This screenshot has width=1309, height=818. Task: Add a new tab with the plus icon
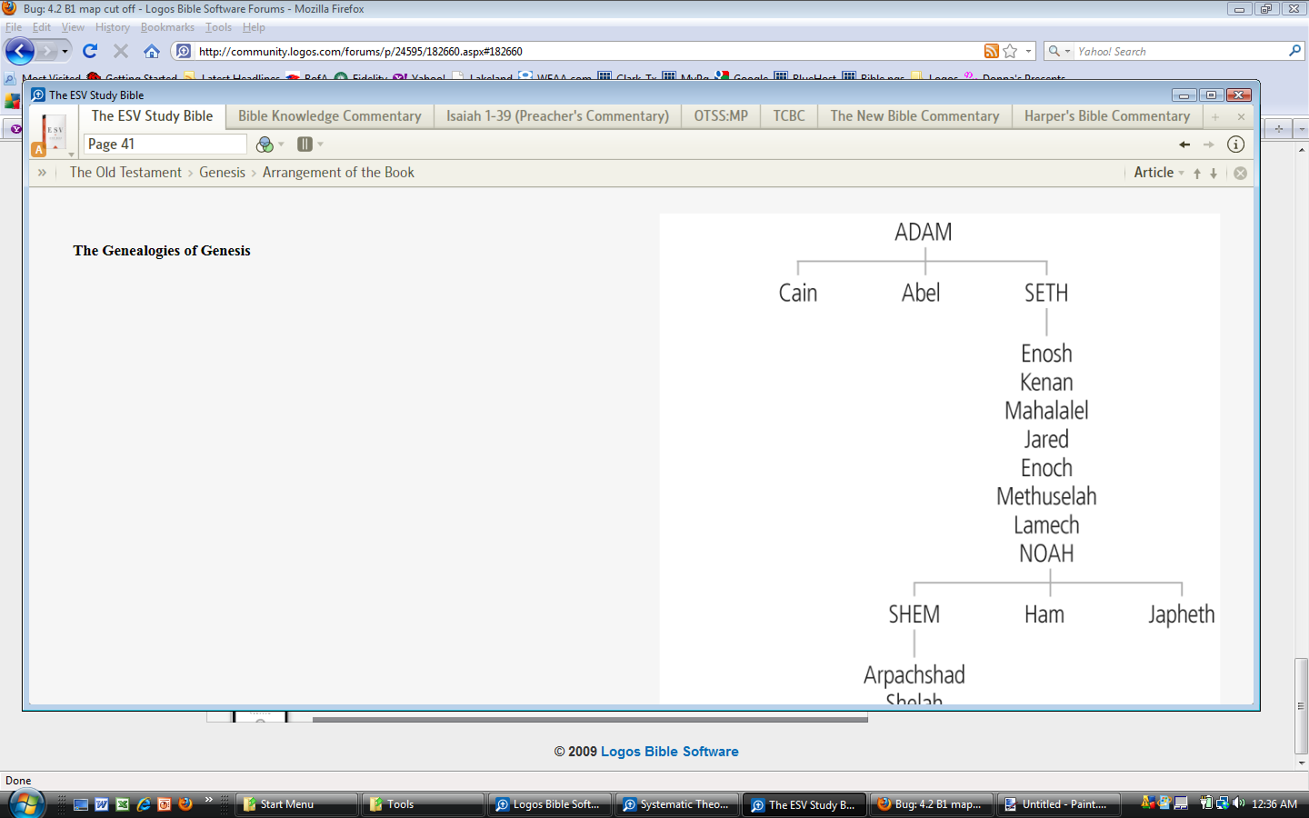coord(1215,116)
